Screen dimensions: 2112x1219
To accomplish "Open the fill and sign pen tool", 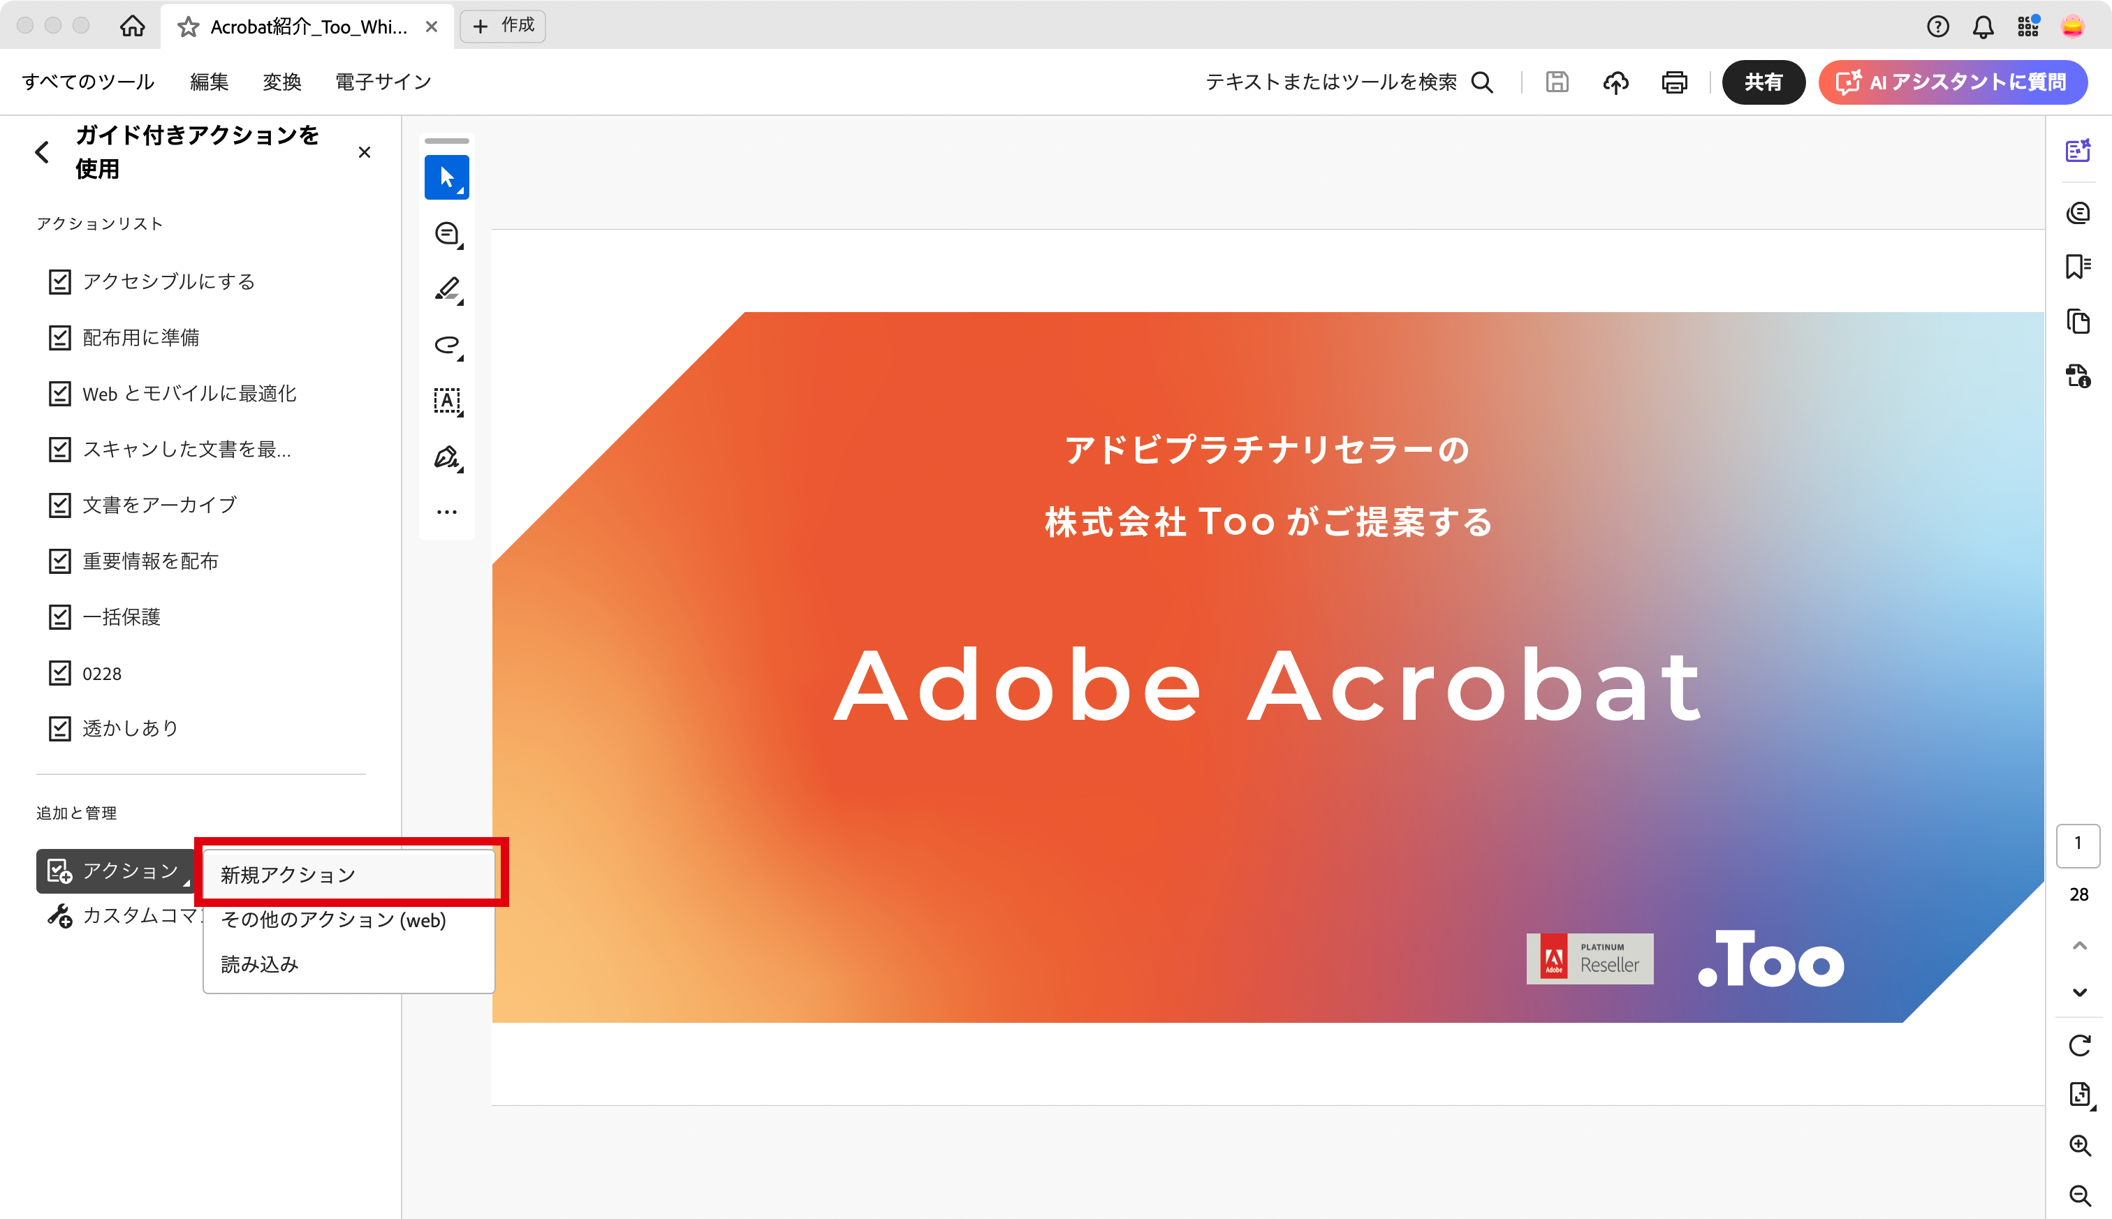I will point(447,457).
